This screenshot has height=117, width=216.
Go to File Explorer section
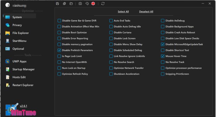tap(21, 33)
